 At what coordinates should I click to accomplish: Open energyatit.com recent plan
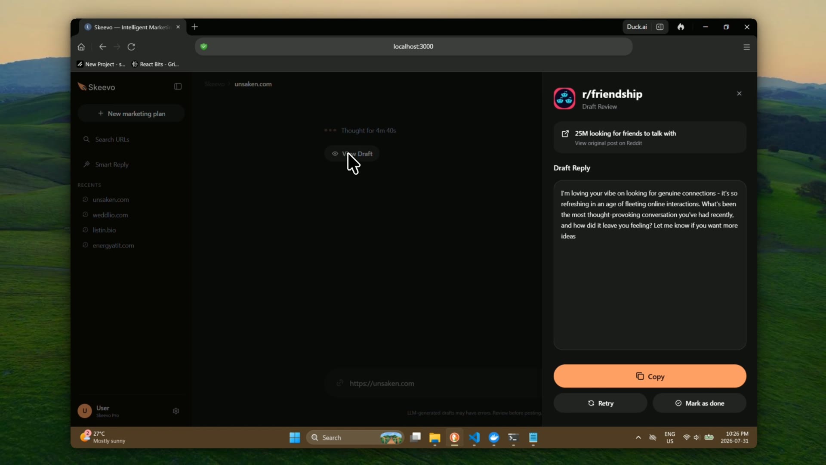tap(113, 245)
